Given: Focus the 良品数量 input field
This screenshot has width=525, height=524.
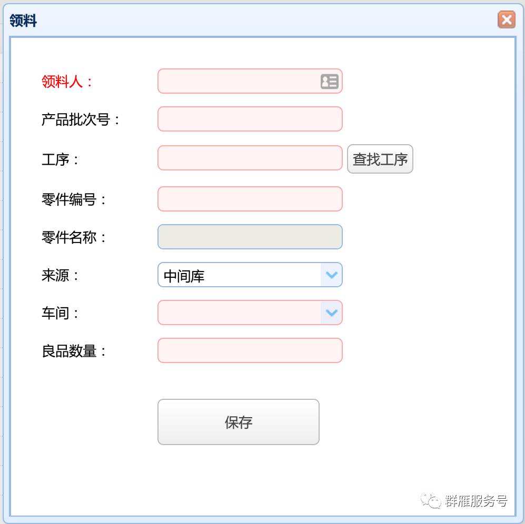Looking at the screenshot, I should tap(250, 350).
